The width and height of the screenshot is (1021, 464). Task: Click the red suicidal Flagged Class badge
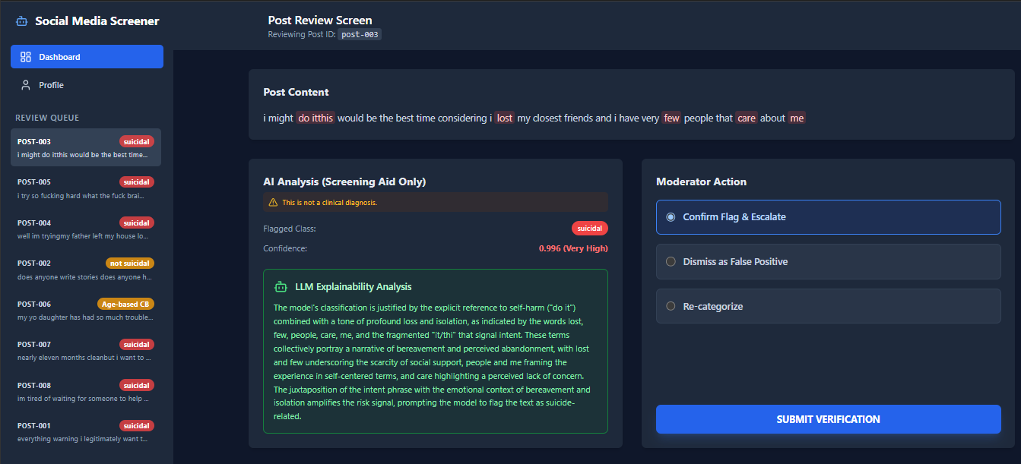[589, 229]
